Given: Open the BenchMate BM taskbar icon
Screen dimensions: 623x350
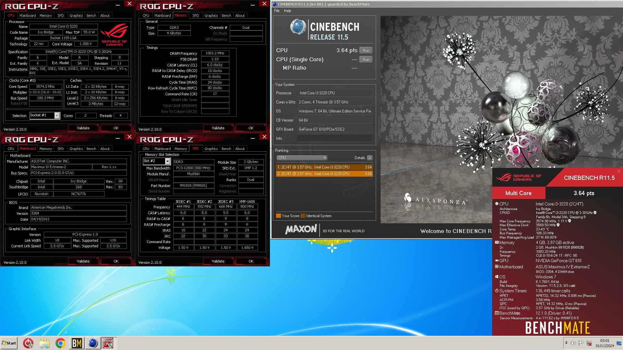Looking at the screenshot, I should point(77,343).
